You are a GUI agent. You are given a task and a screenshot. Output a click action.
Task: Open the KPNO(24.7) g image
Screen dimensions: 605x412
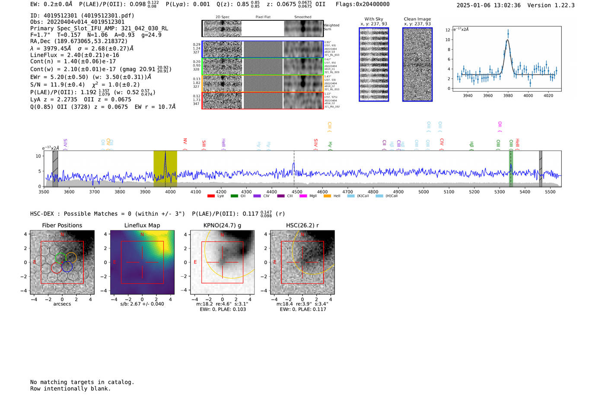[222, 262]
